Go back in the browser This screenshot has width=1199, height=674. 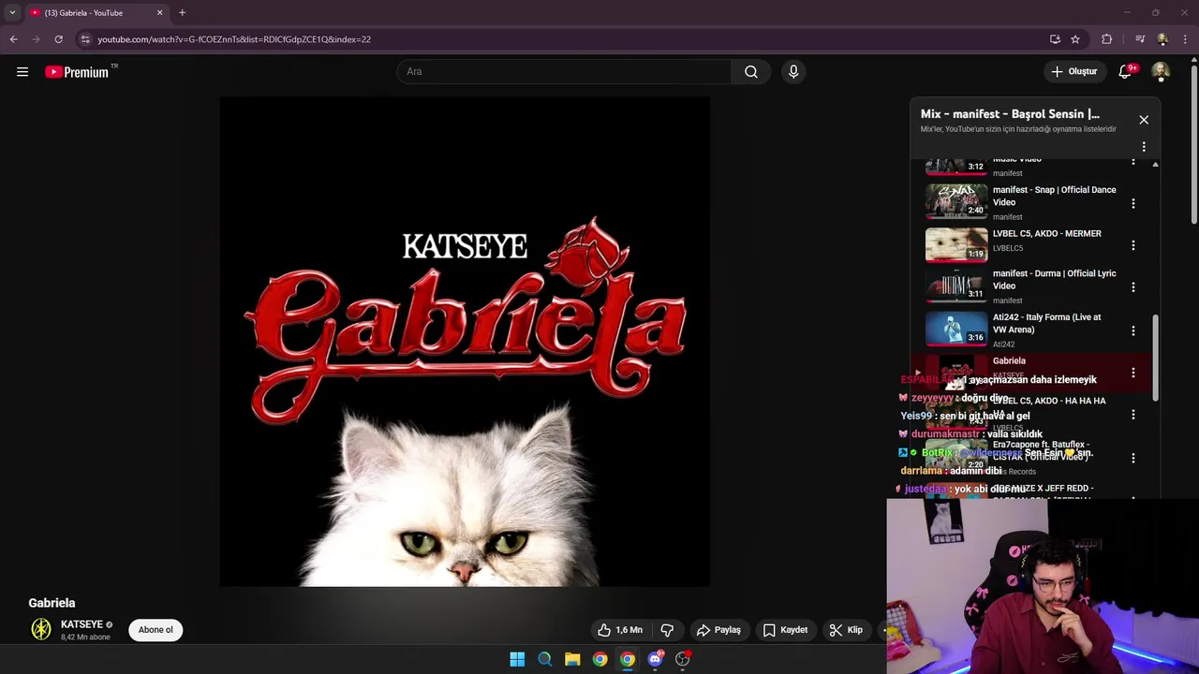13,39
